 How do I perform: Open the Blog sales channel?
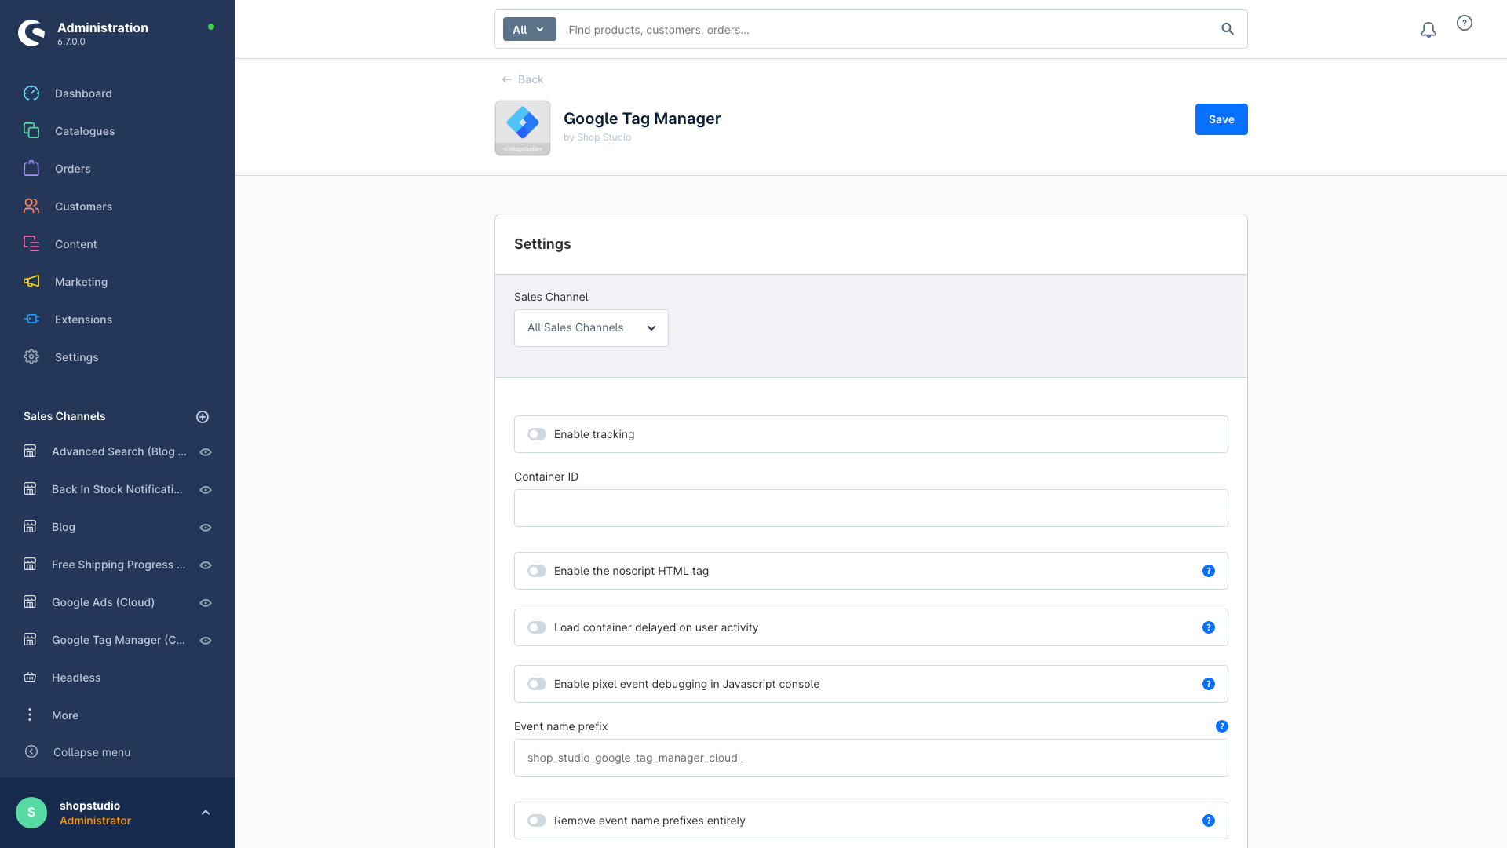coord(64,527)
